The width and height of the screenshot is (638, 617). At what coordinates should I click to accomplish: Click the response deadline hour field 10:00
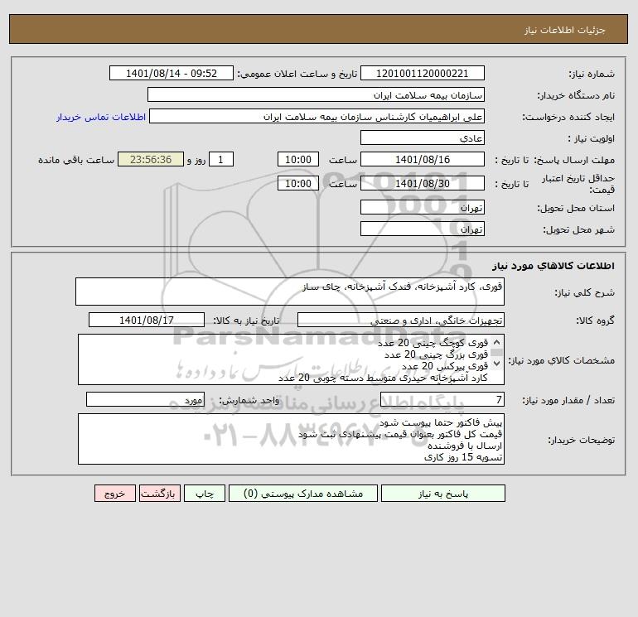tap(298, 160)
